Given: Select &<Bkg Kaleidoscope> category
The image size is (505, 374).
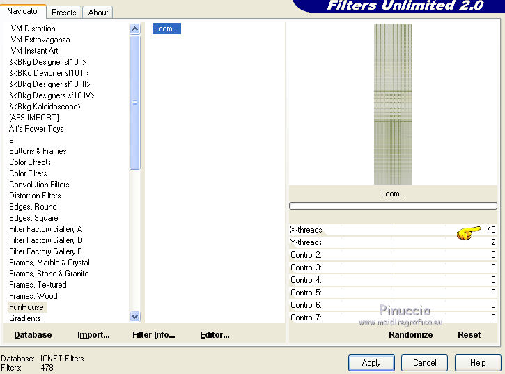Looking at the screenshot, I should pos(45,107).
